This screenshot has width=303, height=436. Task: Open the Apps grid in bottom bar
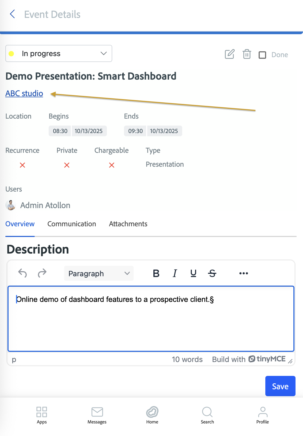click(42, 415)
